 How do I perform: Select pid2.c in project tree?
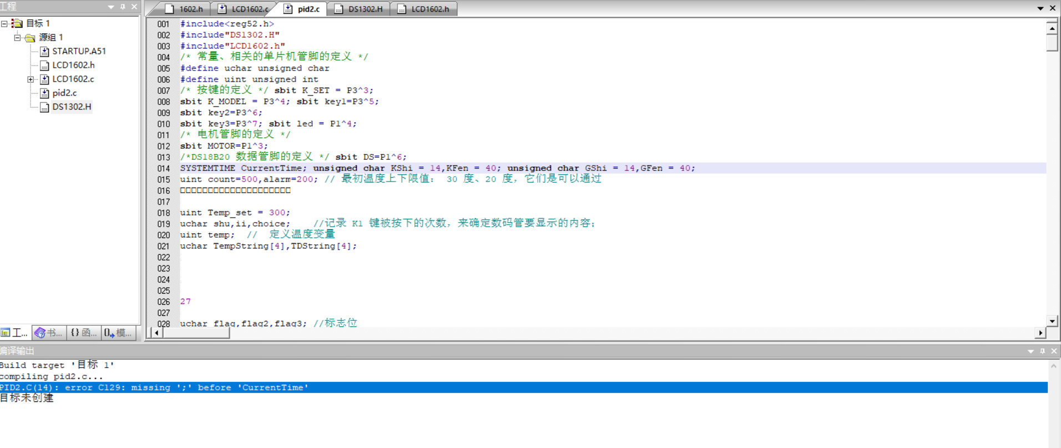[64, 93]
